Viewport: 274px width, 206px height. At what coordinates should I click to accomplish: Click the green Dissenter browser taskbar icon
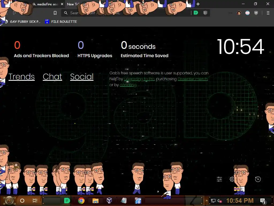(x=67, y=201)
